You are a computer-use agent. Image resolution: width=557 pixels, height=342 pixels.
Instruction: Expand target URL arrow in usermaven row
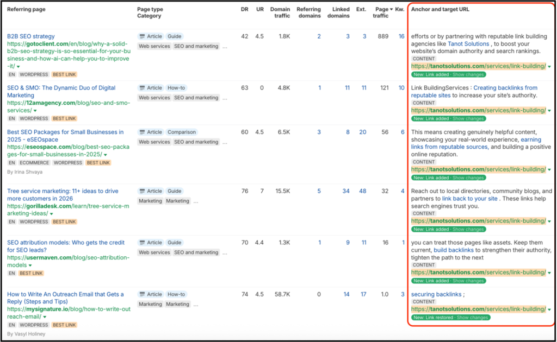549,273
